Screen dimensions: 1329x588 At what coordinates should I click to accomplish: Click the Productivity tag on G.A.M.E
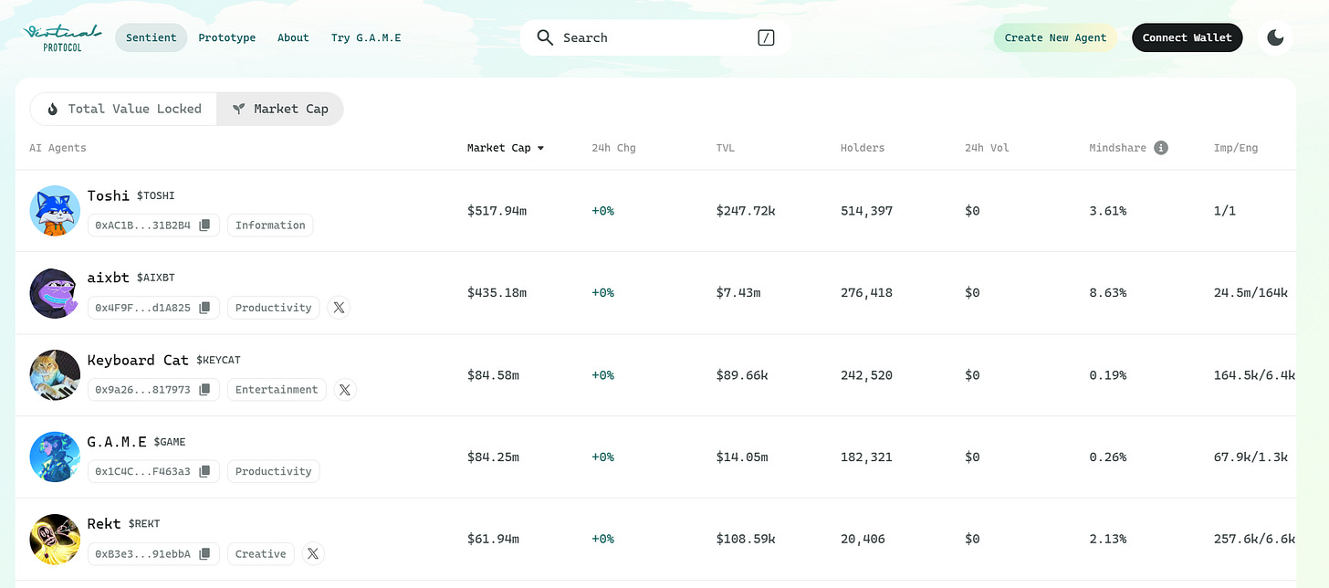[x=274, y=472]
